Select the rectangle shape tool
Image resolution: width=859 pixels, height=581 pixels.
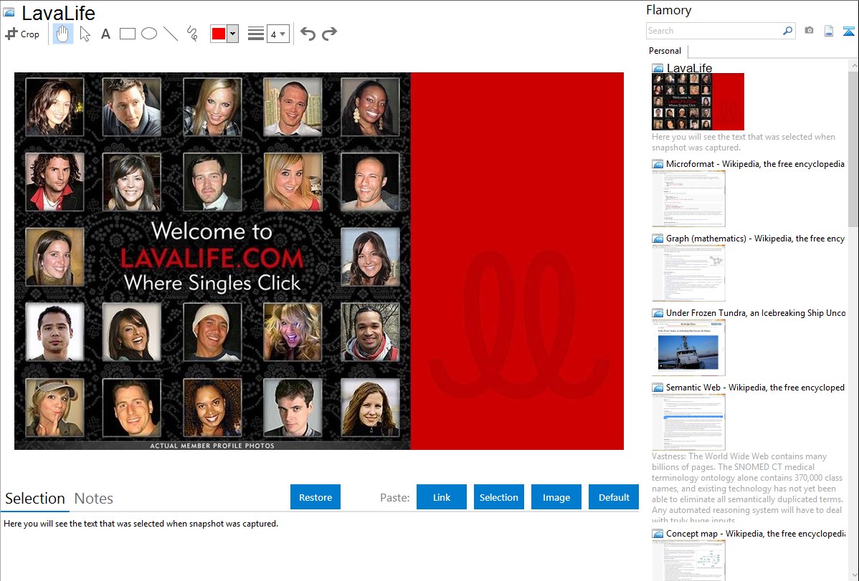tap(127, 34)
